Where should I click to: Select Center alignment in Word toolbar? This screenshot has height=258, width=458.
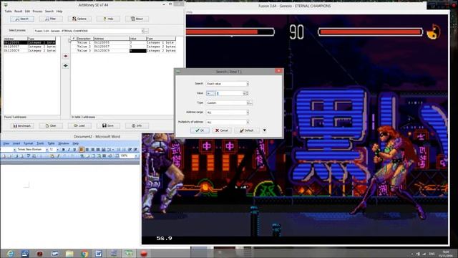click(87, 150)
